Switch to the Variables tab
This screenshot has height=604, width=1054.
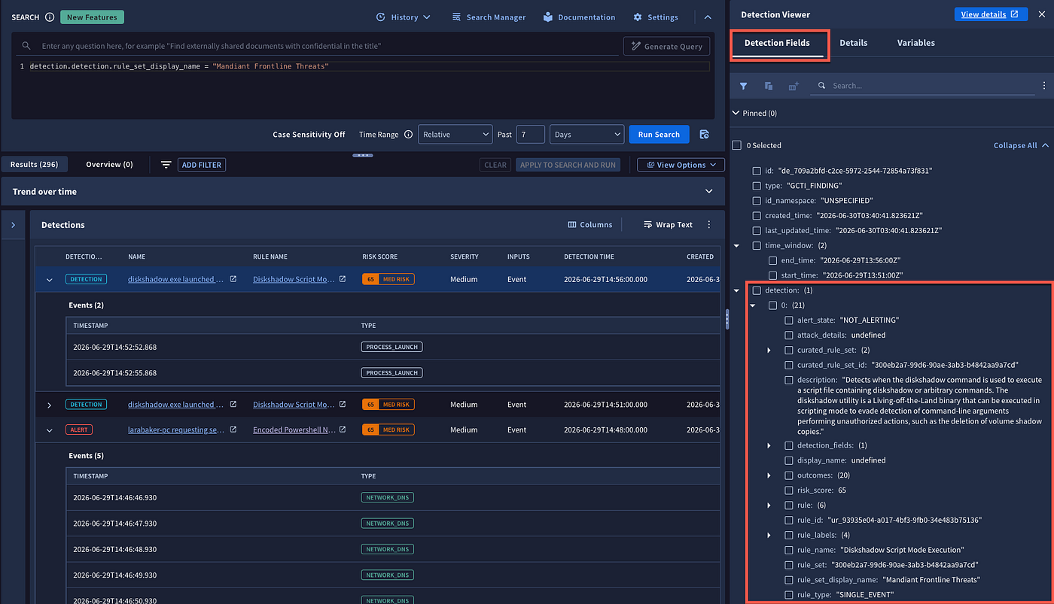pos(916,43)
